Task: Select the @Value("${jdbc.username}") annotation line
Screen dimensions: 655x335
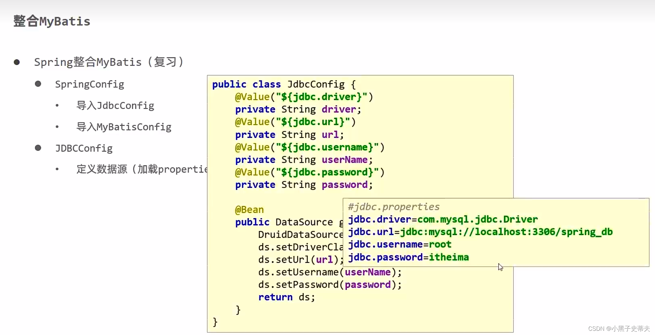Action: point(310,147)
